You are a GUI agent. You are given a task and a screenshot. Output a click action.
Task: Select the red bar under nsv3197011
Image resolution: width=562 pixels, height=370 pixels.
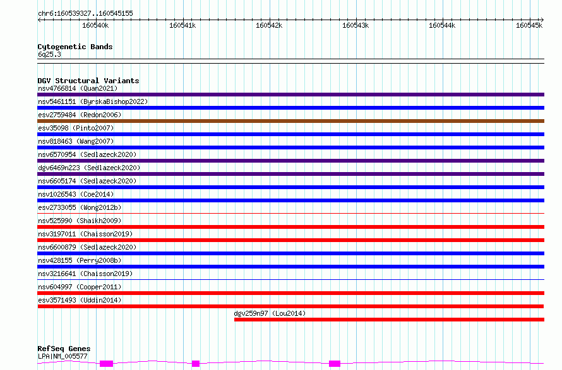click(290, 240)
